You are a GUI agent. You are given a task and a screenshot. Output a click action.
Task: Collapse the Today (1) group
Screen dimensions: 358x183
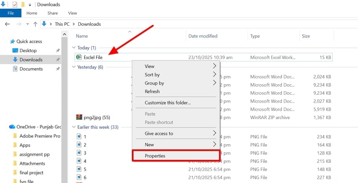74,48
